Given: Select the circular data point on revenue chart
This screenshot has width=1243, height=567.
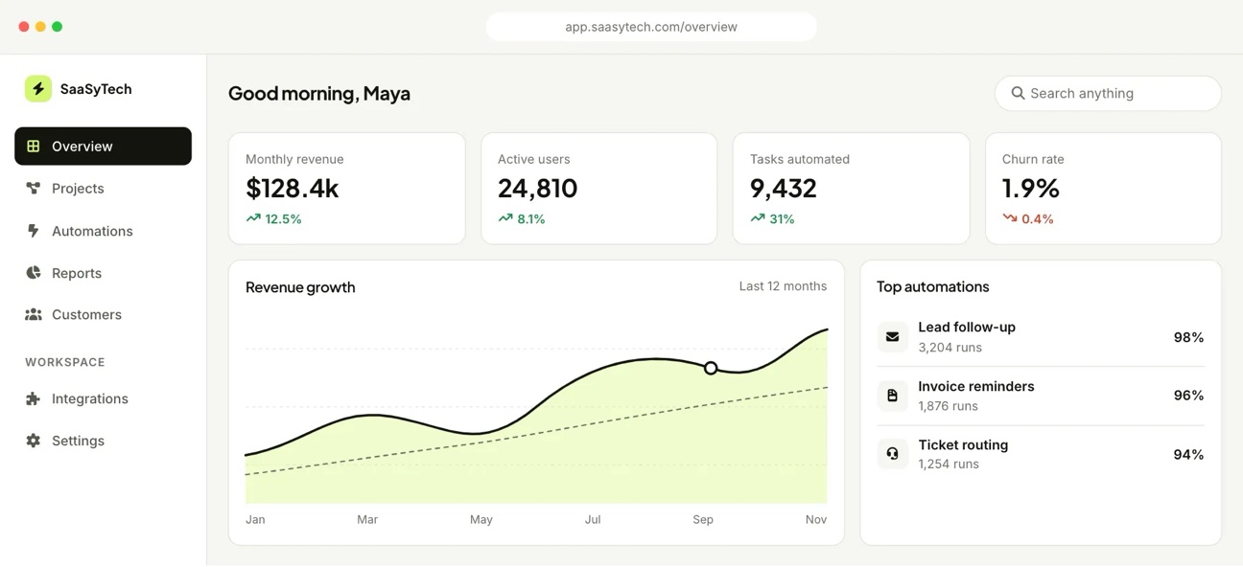Looking at the screenshot, I should coord(711,368).
